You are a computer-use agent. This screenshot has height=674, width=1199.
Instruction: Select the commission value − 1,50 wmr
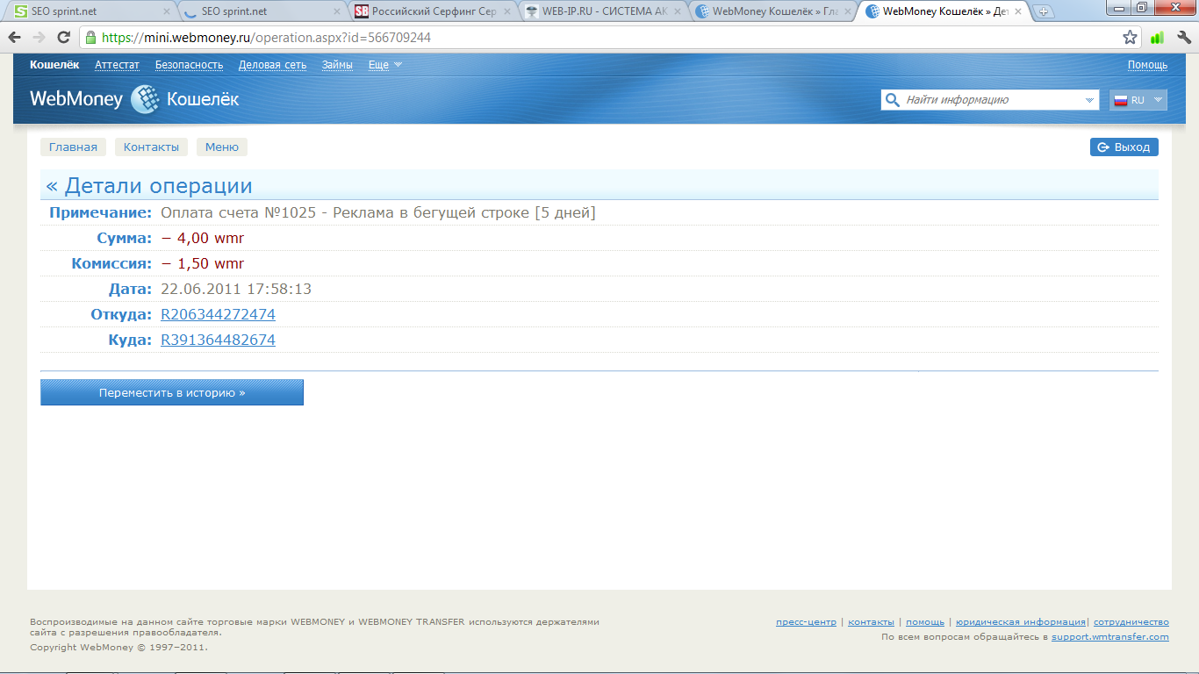click(x=203, y=263)
